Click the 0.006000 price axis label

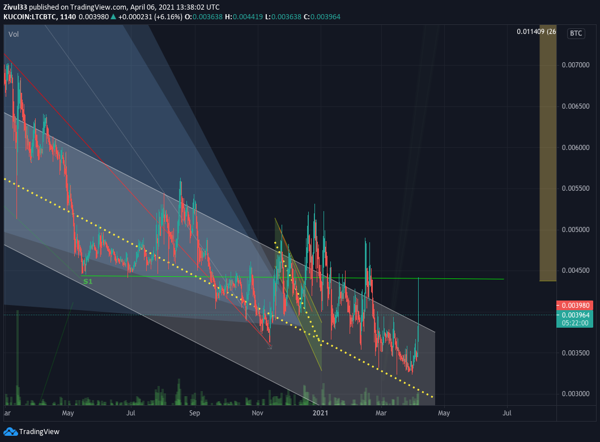576,148
